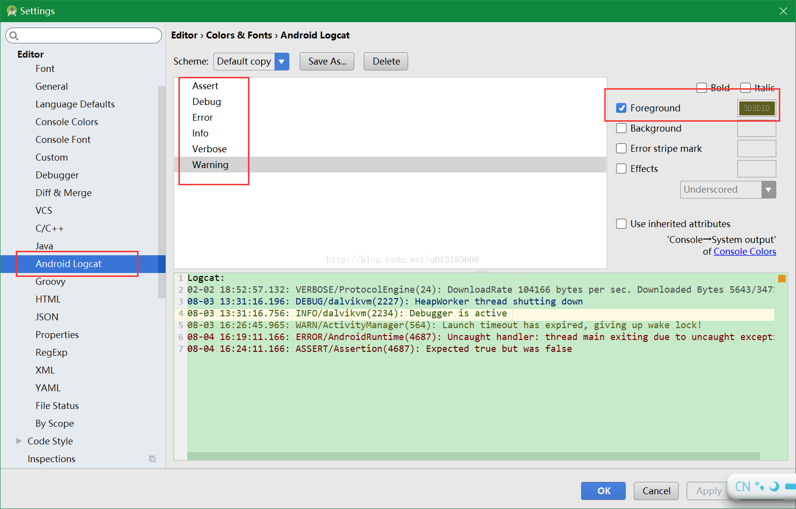Screen dimensions: 796x509
Task: Open Language Defaults settings
Action: 75,104
